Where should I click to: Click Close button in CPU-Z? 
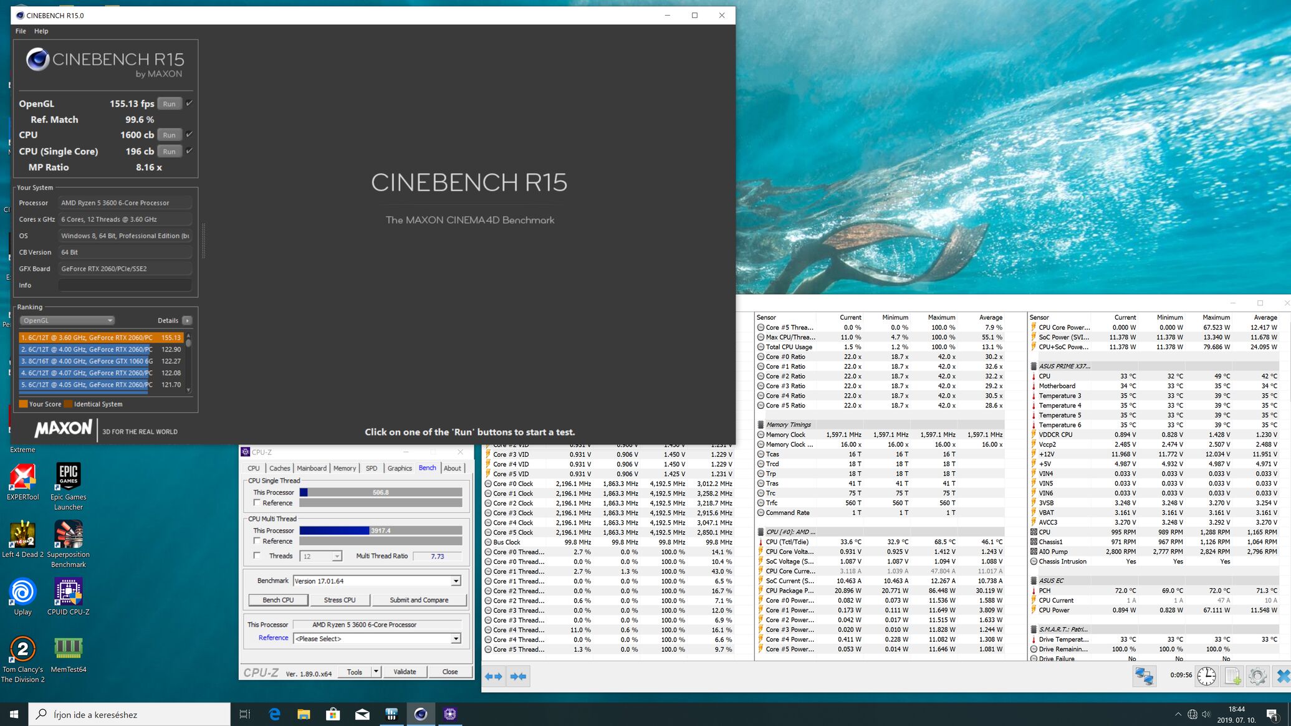[450, 672]
